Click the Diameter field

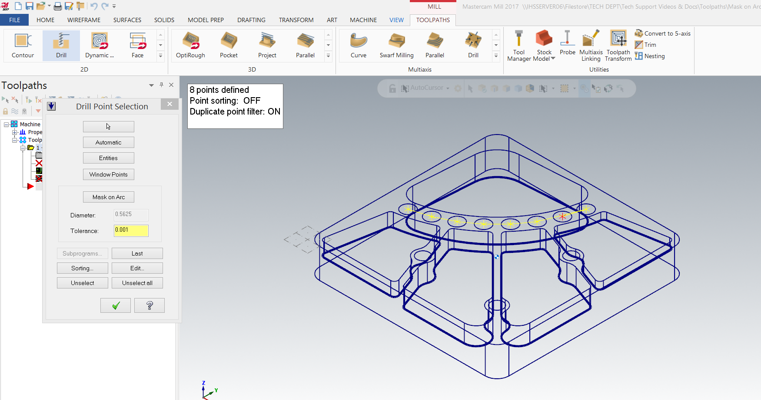pos(131,215)
